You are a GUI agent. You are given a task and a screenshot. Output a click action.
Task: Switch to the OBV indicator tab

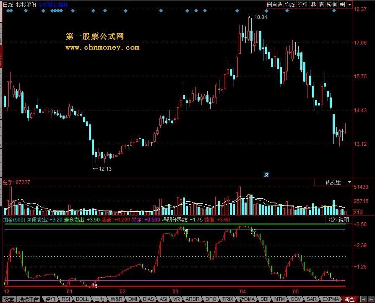click(x=296, y=299)
